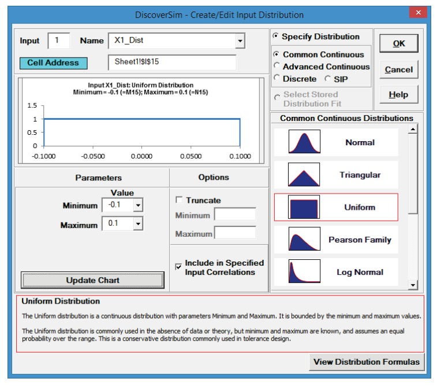Choose the Discrete radio option
This screenshot has width=437, height=386.
(278, 79)
